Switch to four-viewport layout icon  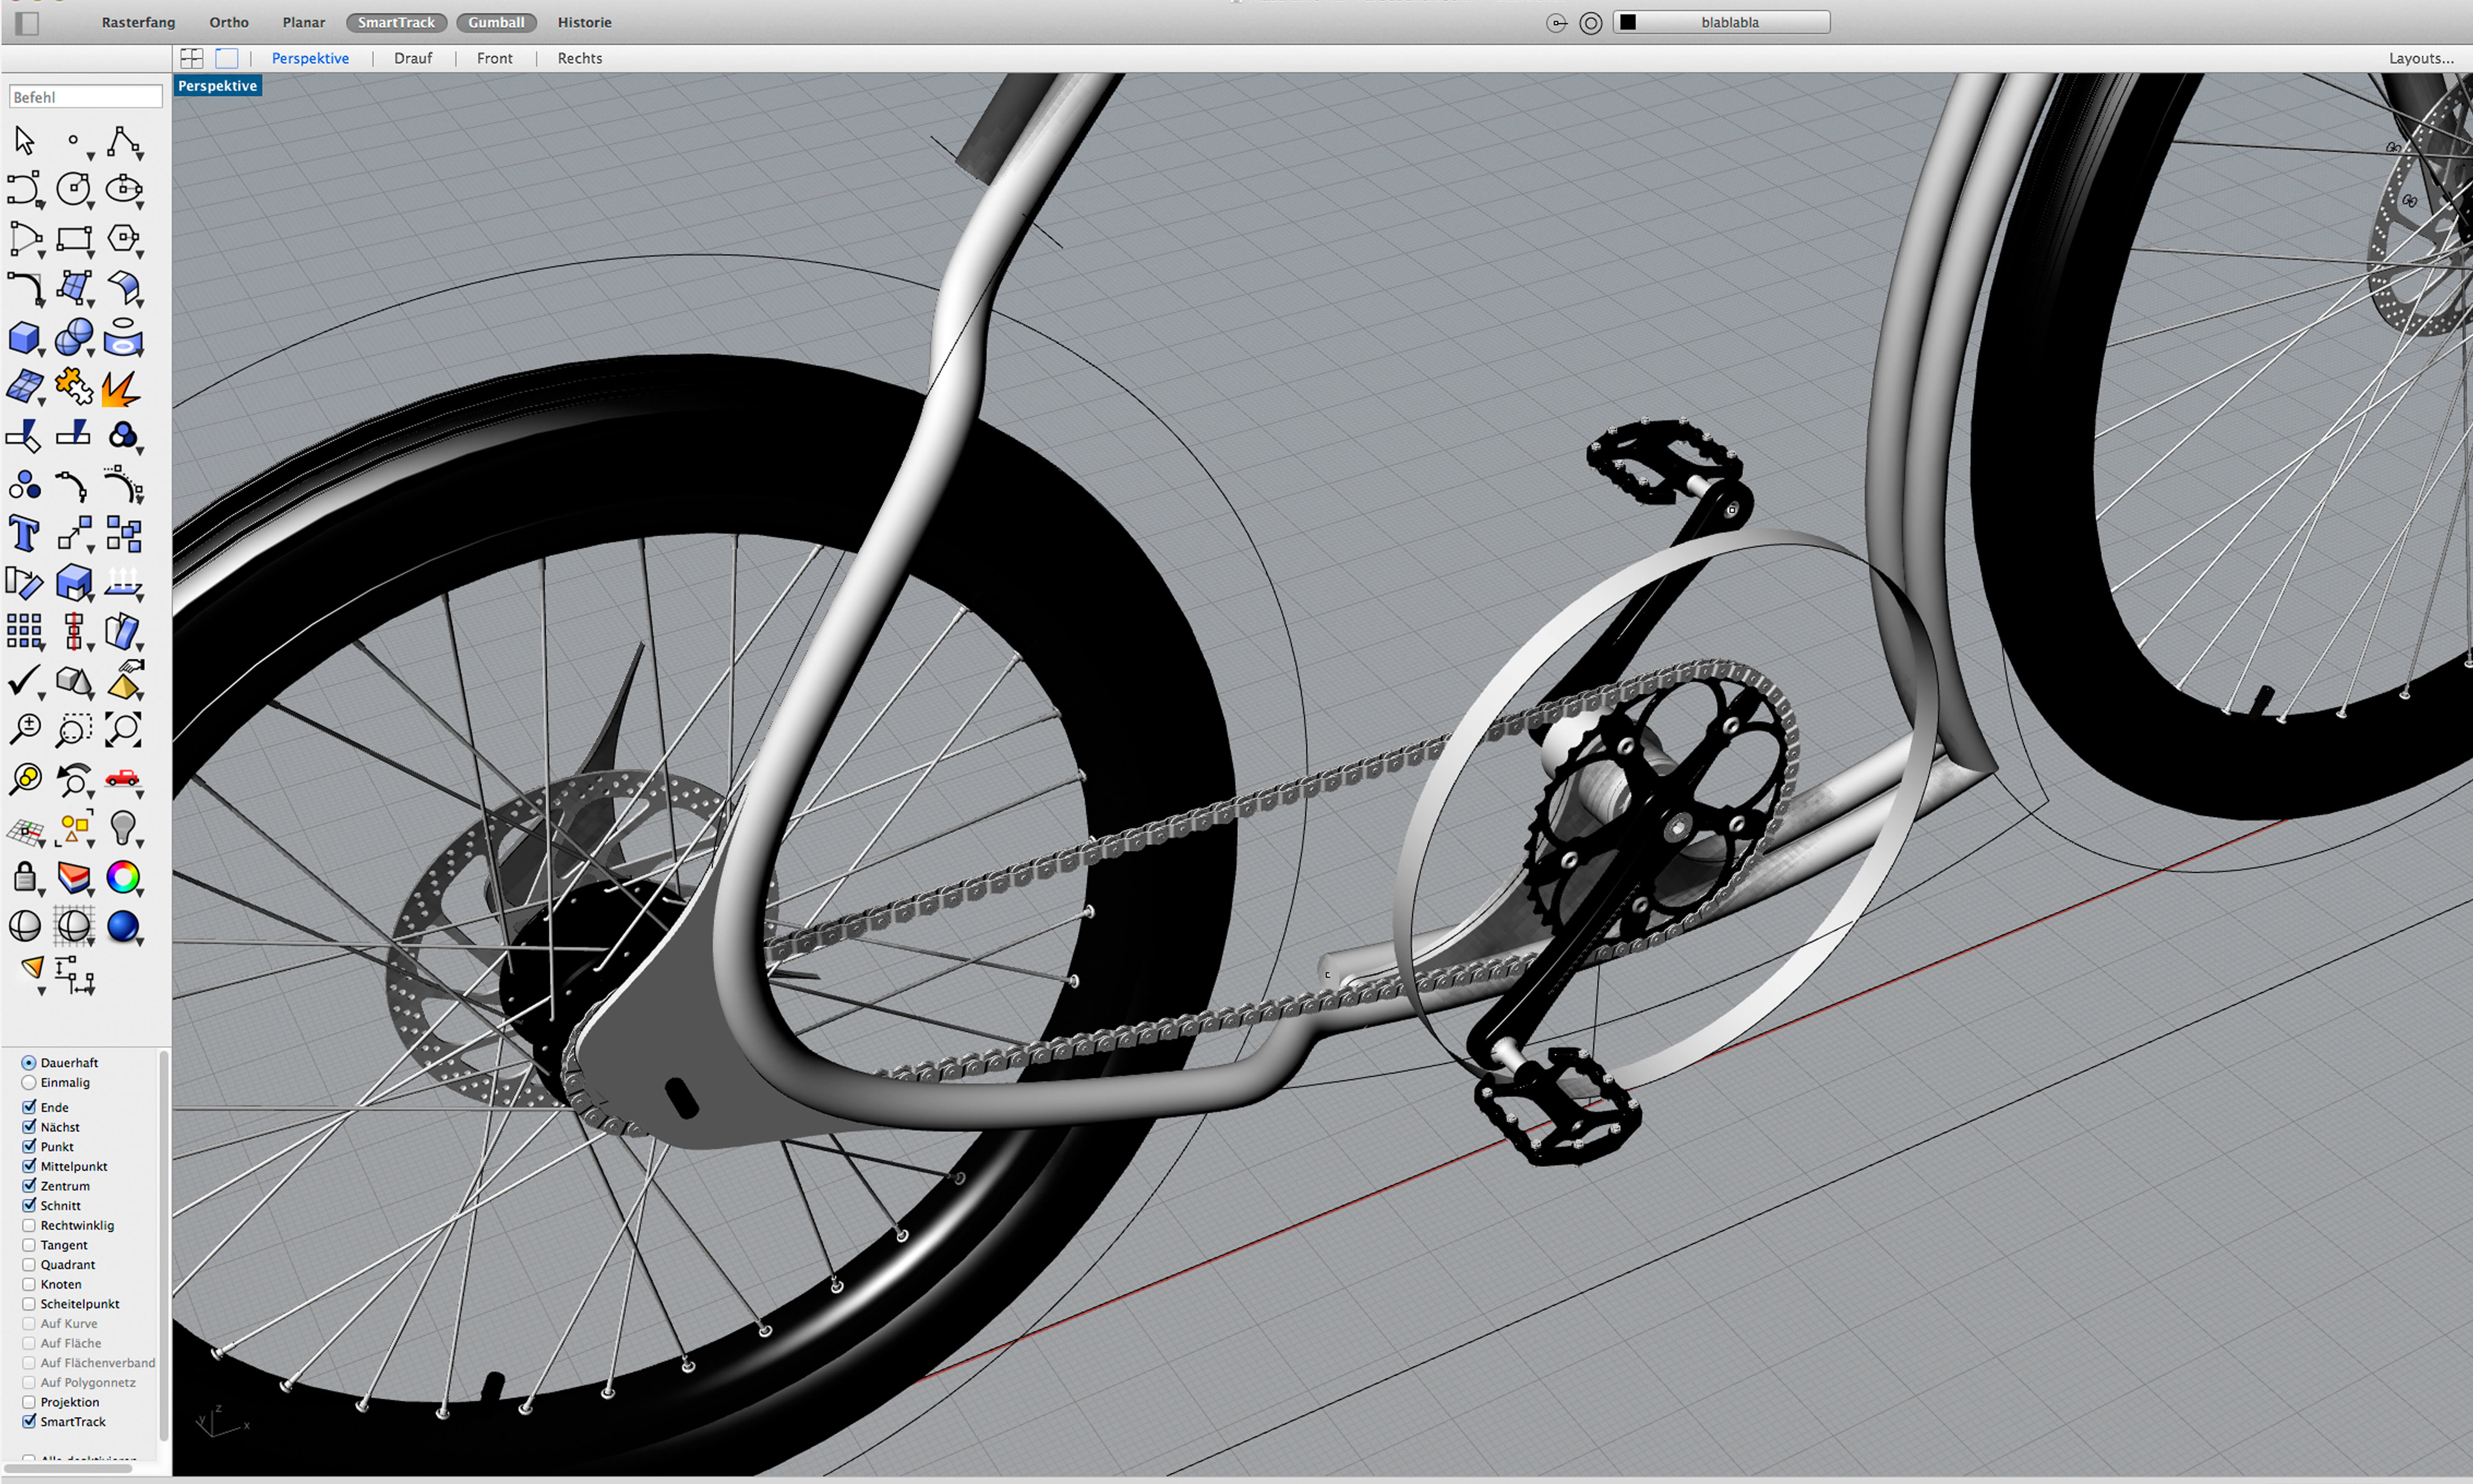tap(192, 58)
